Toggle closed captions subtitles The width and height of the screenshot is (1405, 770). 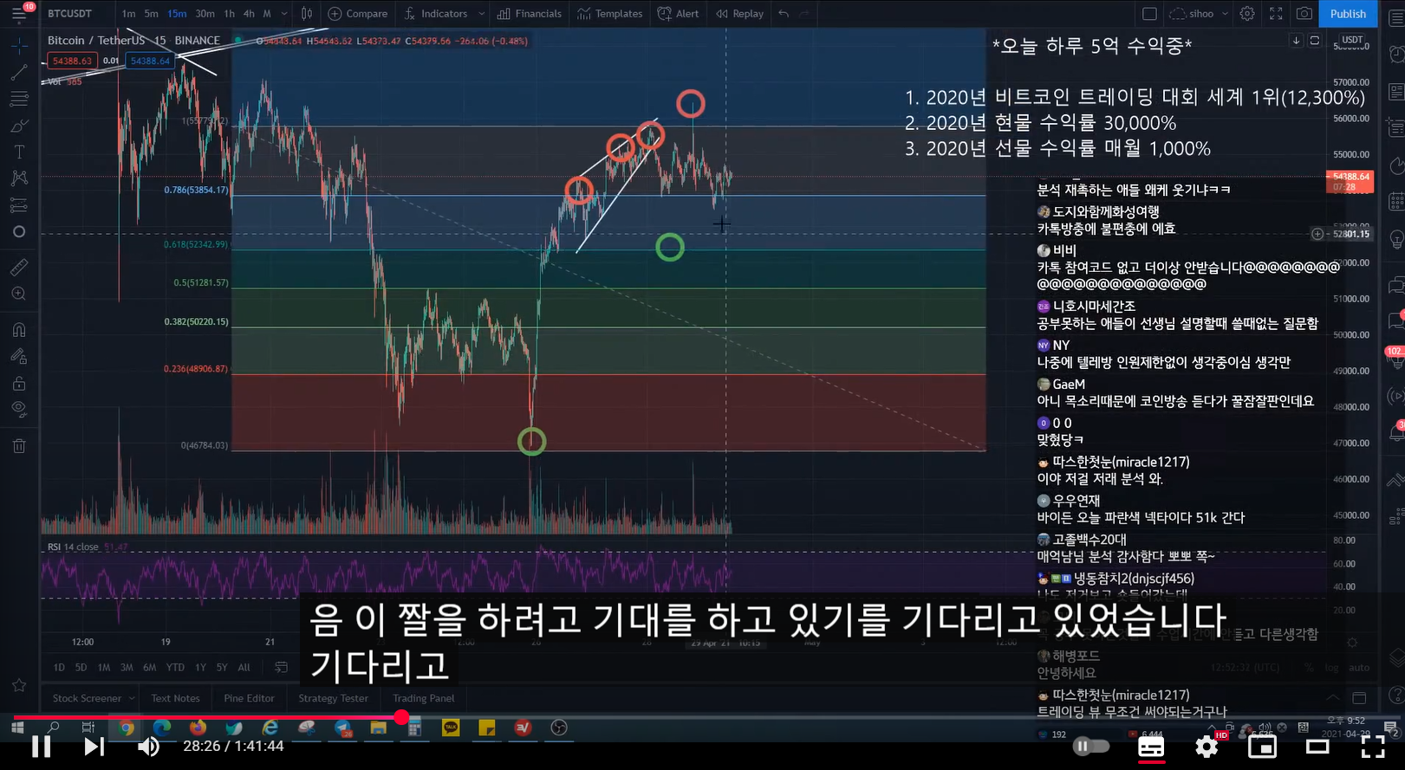point(1151,747)
